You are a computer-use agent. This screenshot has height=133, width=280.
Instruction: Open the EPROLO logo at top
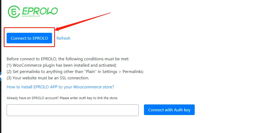click(x=33, y=11)
